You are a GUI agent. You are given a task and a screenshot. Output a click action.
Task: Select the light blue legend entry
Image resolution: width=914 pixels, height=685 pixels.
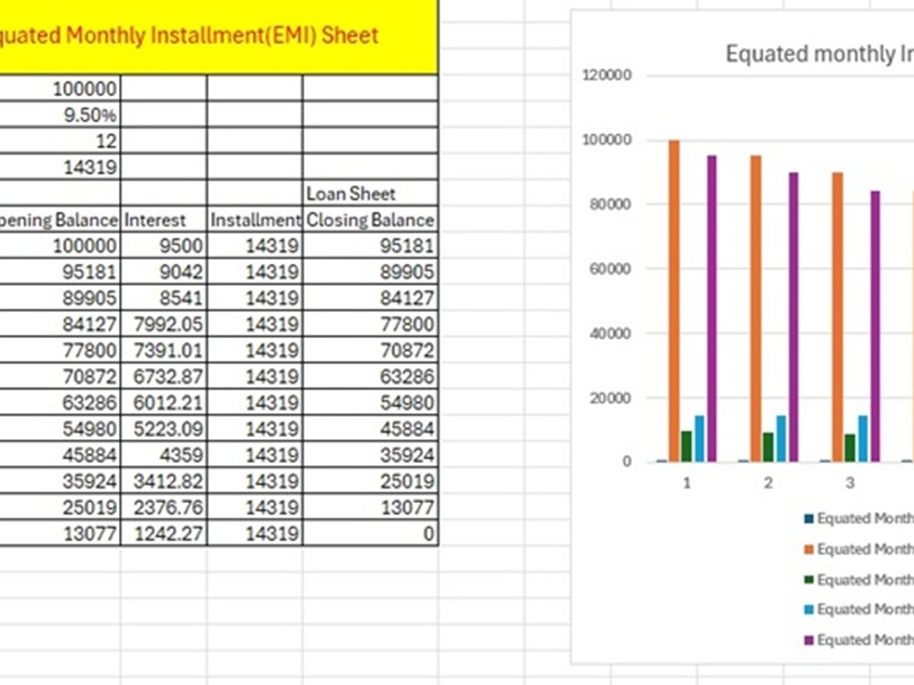[x=859, y=609]
